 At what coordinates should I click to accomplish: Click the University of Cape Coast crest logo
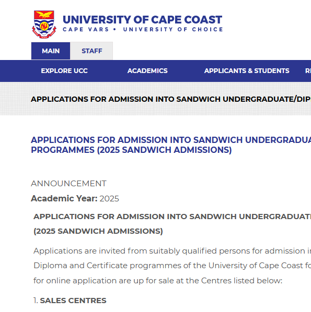(x=44, y=25)
